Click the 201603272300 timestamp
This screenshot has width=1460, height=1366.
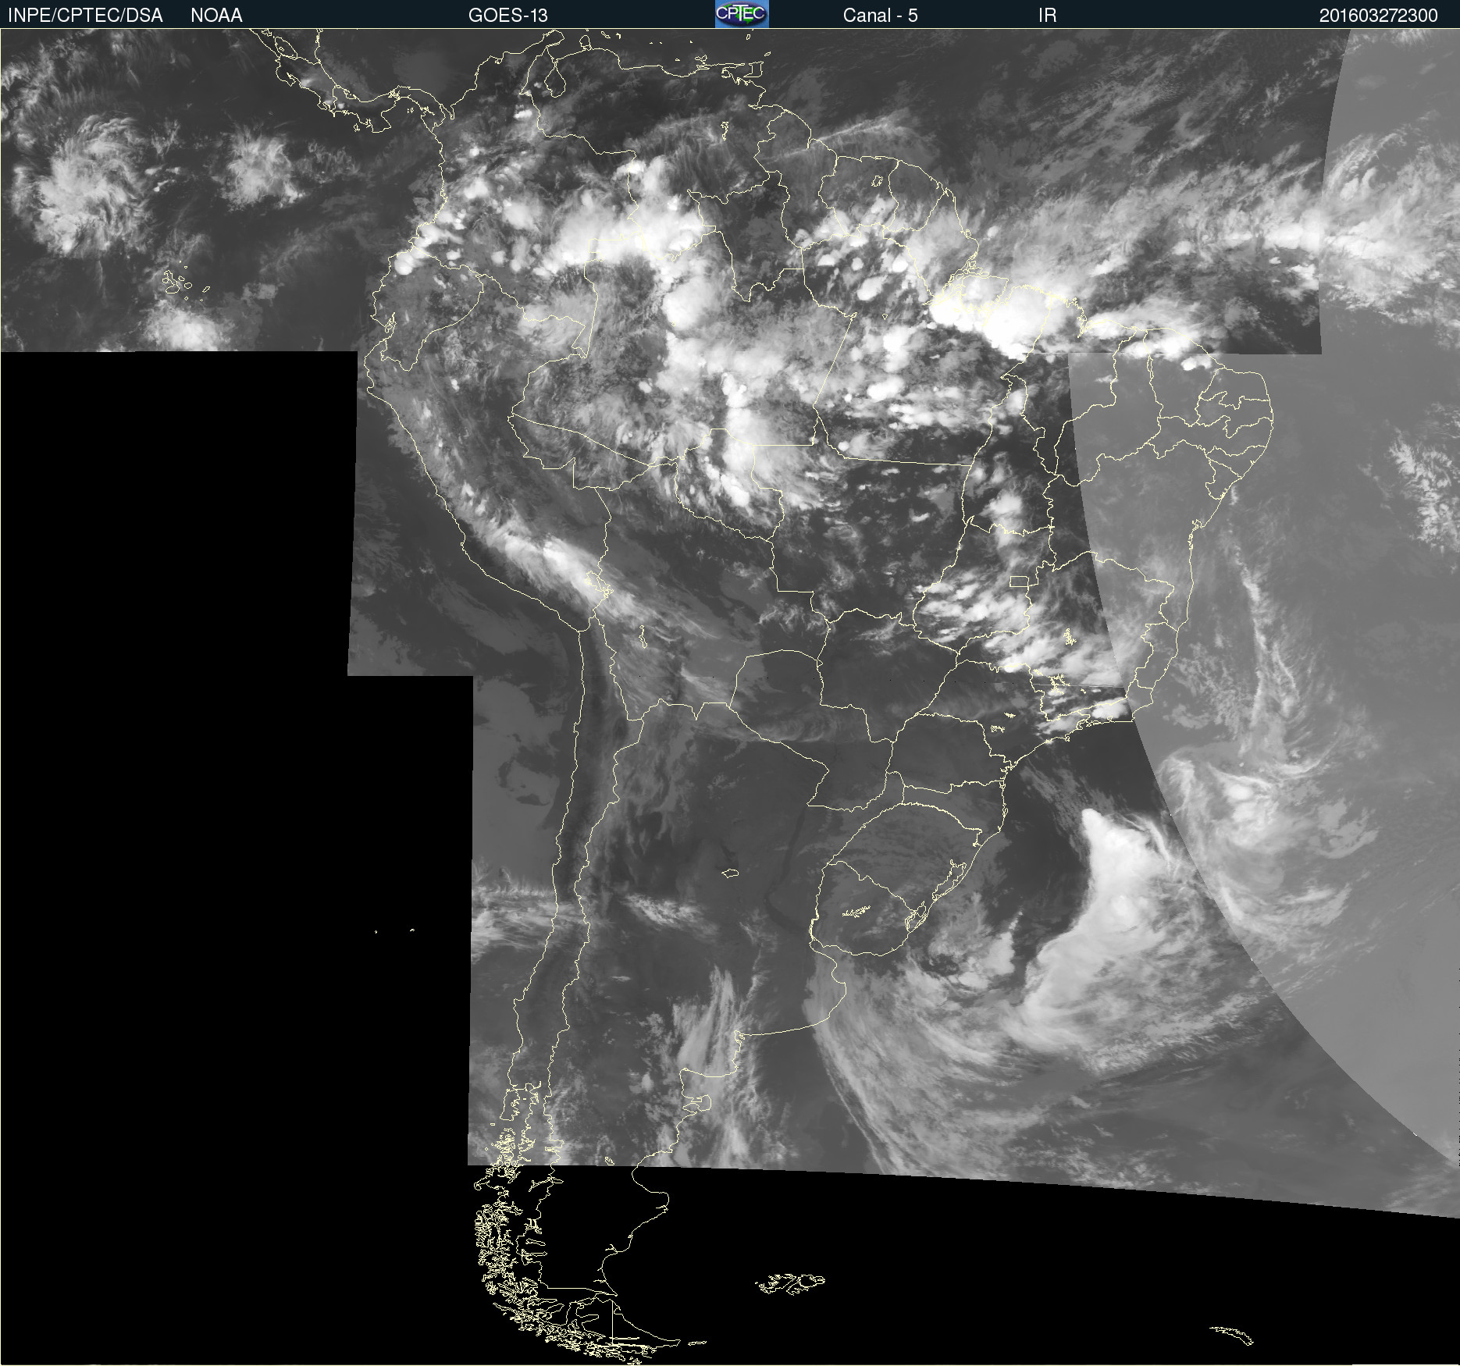pyautogui.click(x=1378, y=16)
